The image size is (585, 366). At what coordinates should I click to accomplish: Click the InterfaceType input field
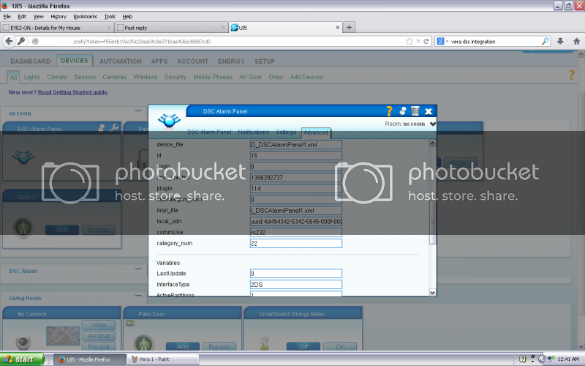pos(296,285)
